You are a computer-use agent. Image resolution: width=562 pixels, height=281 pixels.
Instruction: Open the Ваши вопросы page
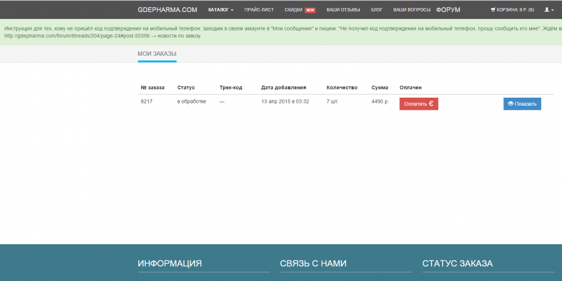[411, 10]
